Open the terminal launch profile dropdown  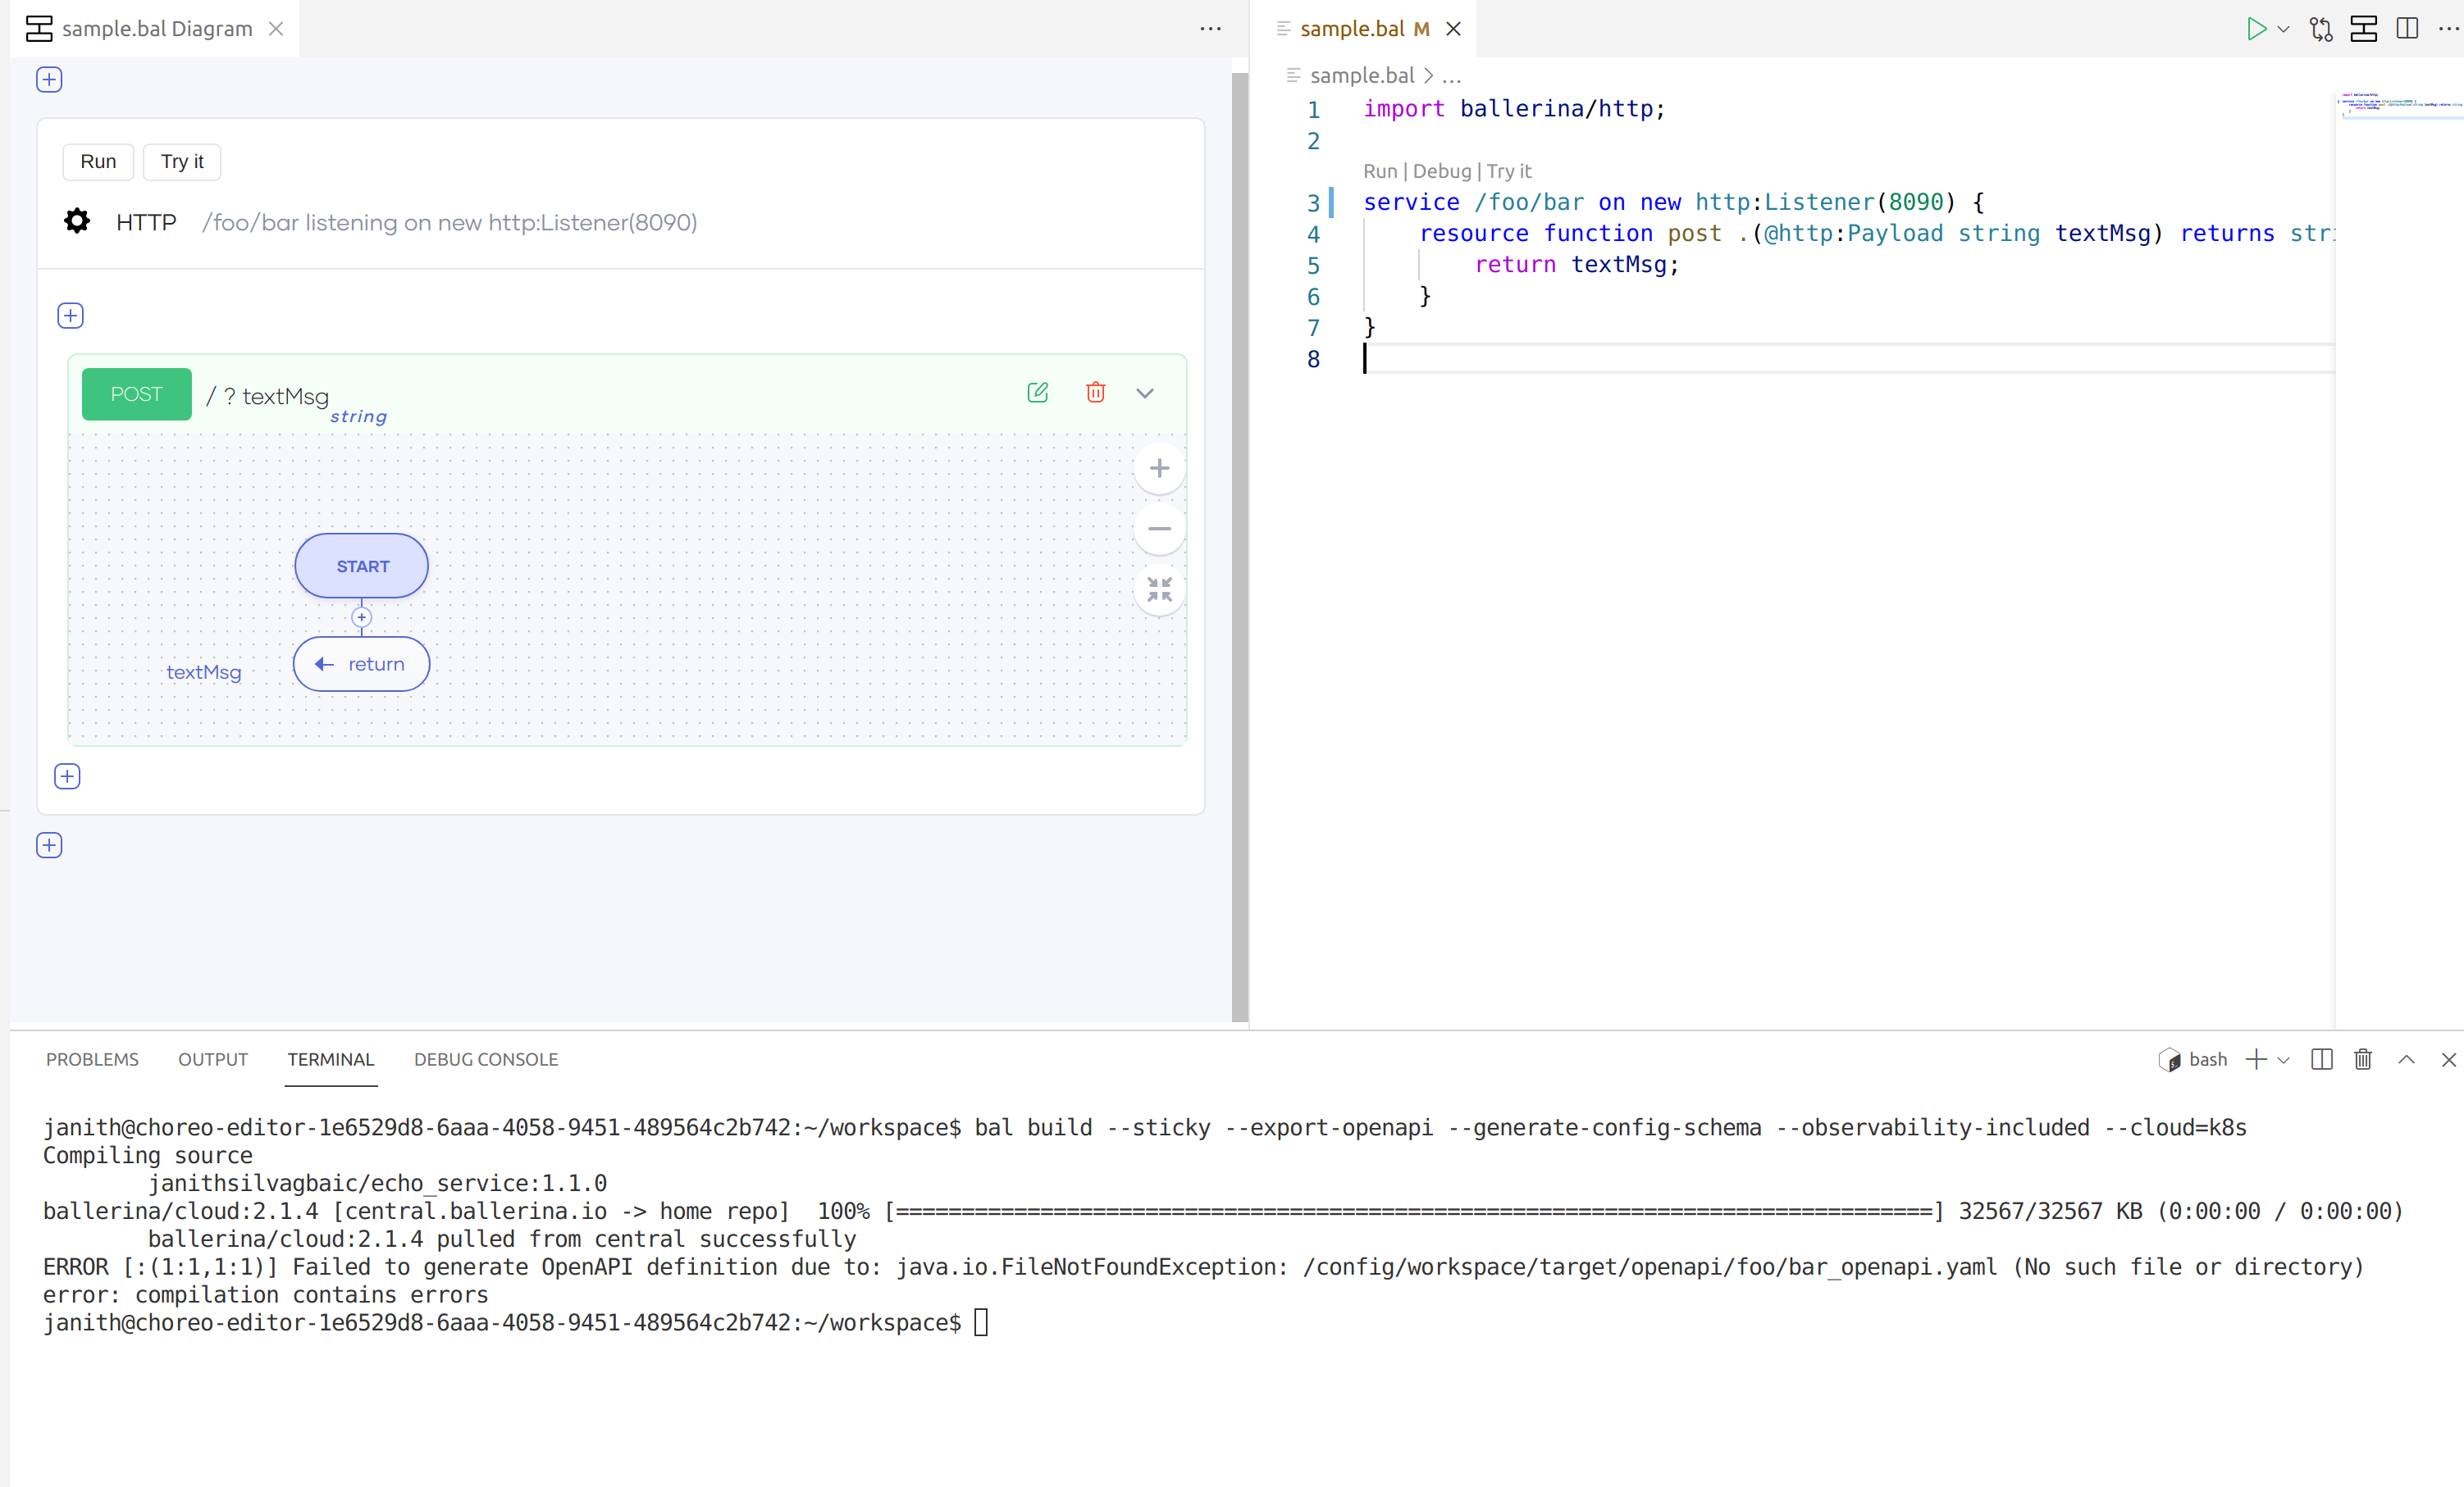click(x=2284, y=1059)
